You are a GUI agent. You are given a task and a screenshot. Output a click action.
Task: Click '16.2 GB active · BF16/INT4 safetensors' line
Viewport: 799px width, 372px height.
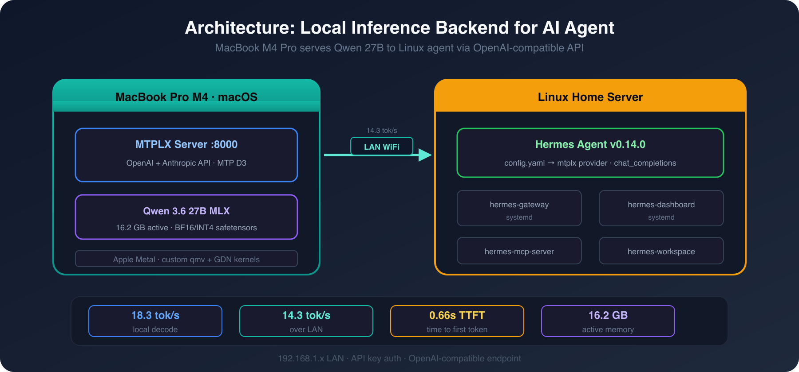click(x=186, y=228)
